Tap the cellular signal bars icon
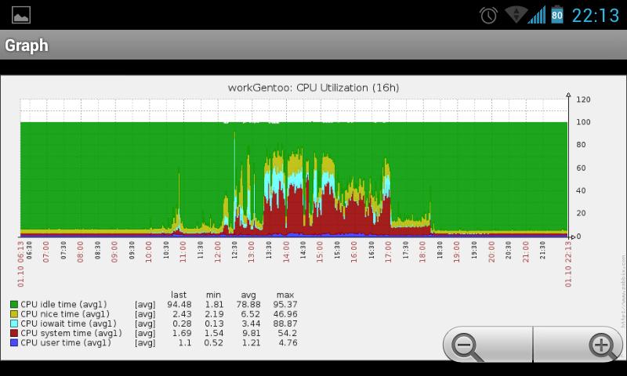Screen dimensions: 627x376 537,15
